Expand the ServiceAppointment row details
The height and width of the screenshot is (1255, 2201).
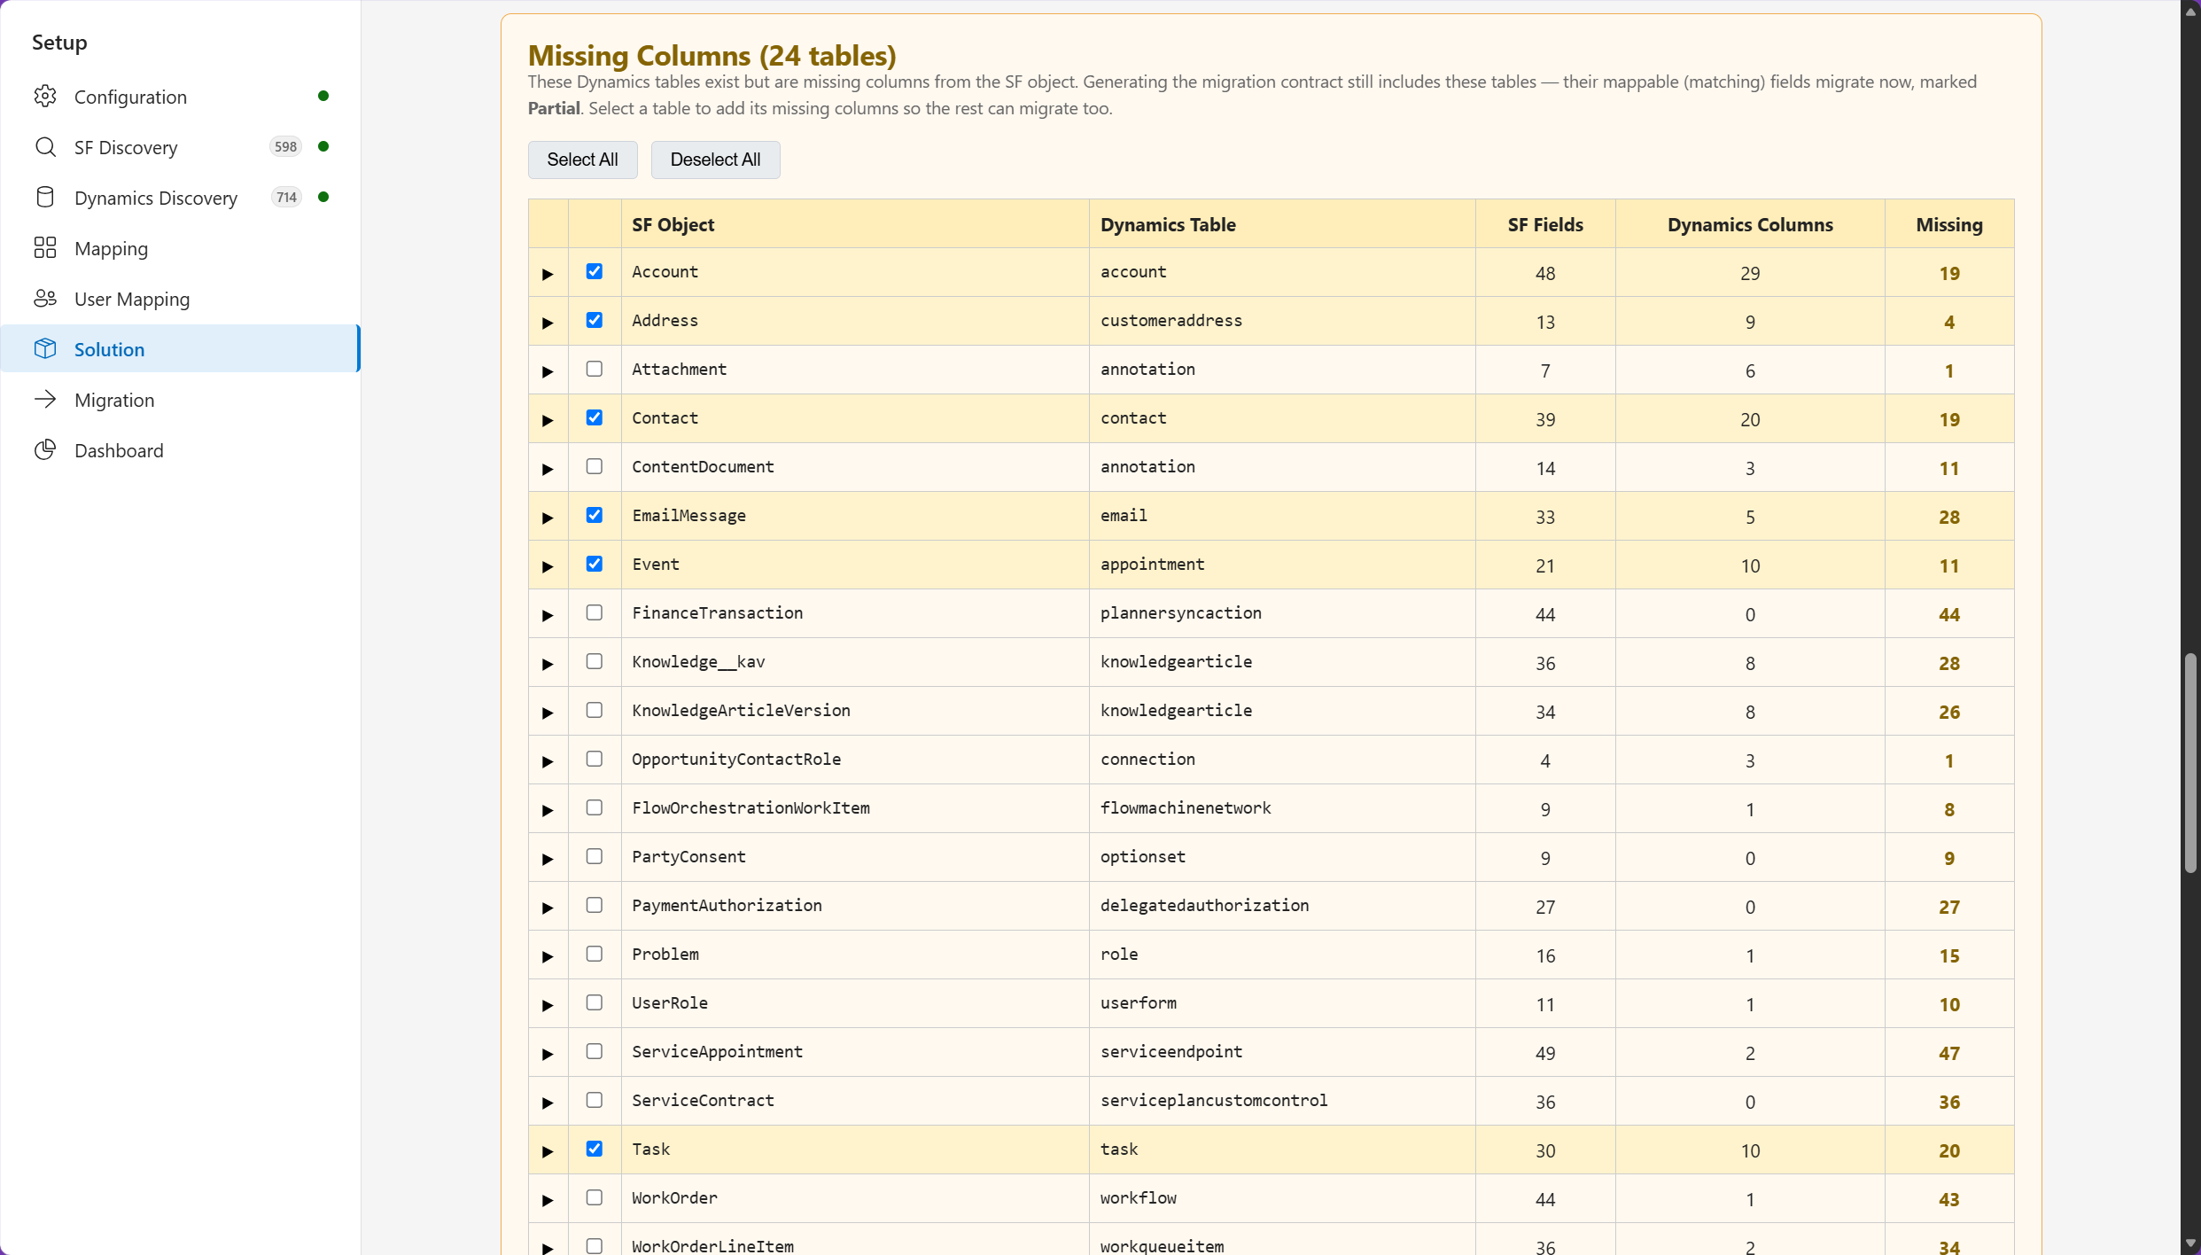point(548,1054)
